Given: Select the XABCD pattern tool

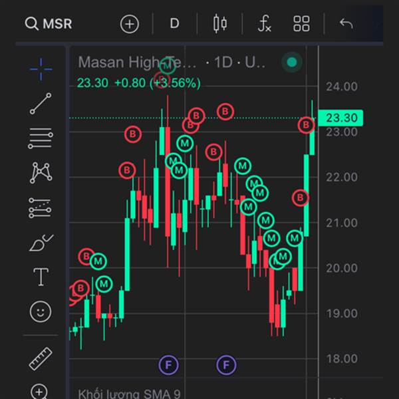Looking at the screenshot, I should click(x=41, y=173).
